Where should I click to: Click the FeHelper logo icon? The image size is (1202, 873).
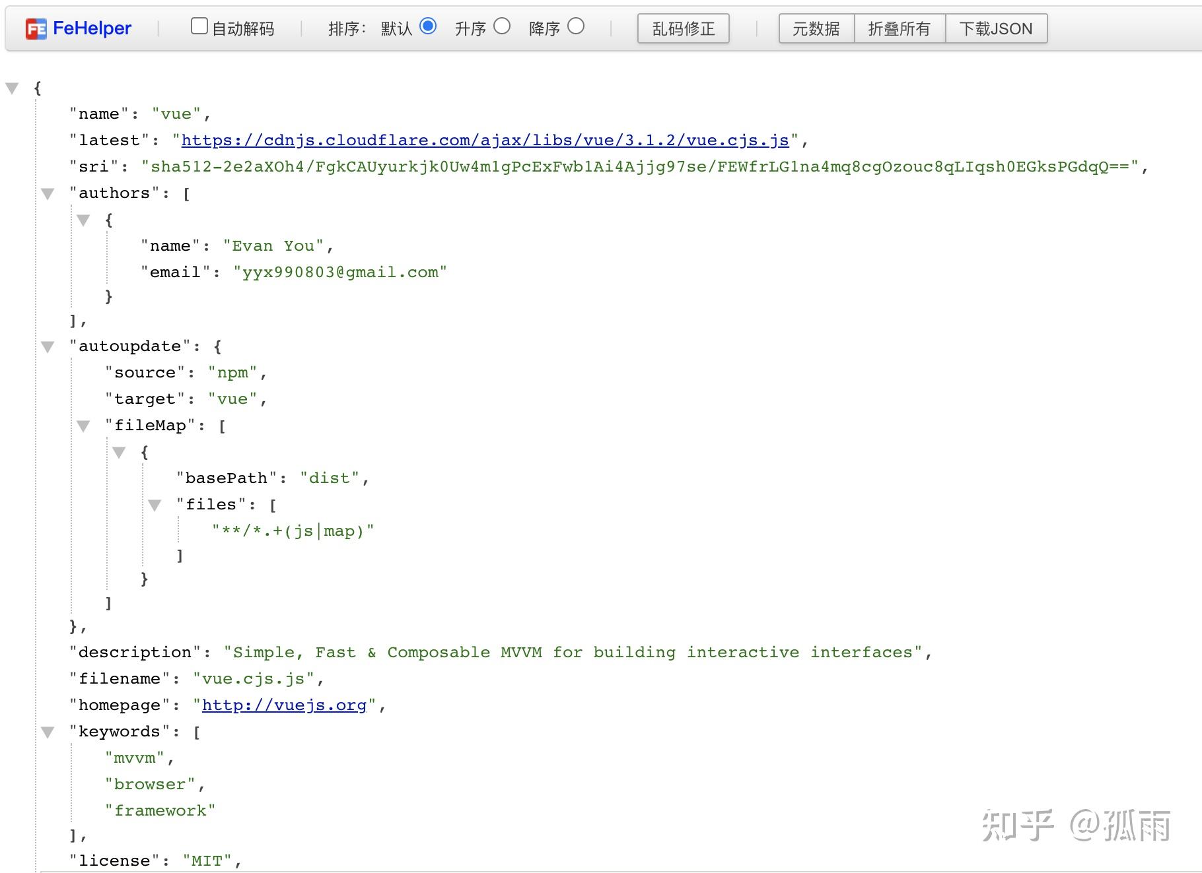(x=36, y=29)
